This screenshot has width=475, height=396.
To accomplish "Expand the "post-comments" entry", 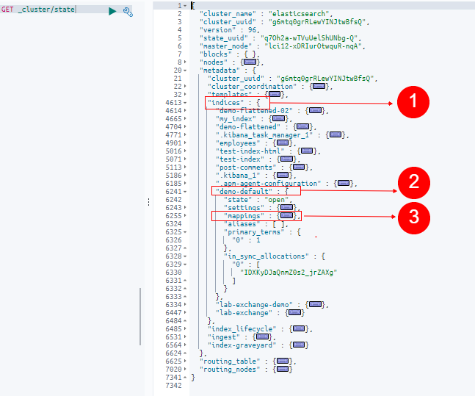I will [185, 168].
